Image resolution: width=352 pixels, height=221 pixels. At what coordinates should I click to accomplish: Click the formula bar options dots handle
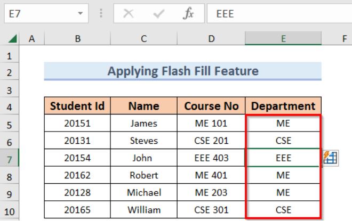point(101,13)
